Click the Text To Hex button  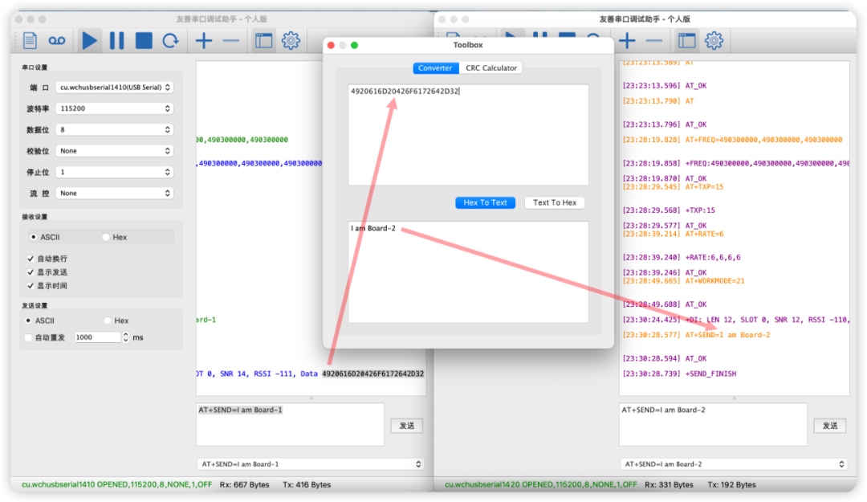click(554, 202)
